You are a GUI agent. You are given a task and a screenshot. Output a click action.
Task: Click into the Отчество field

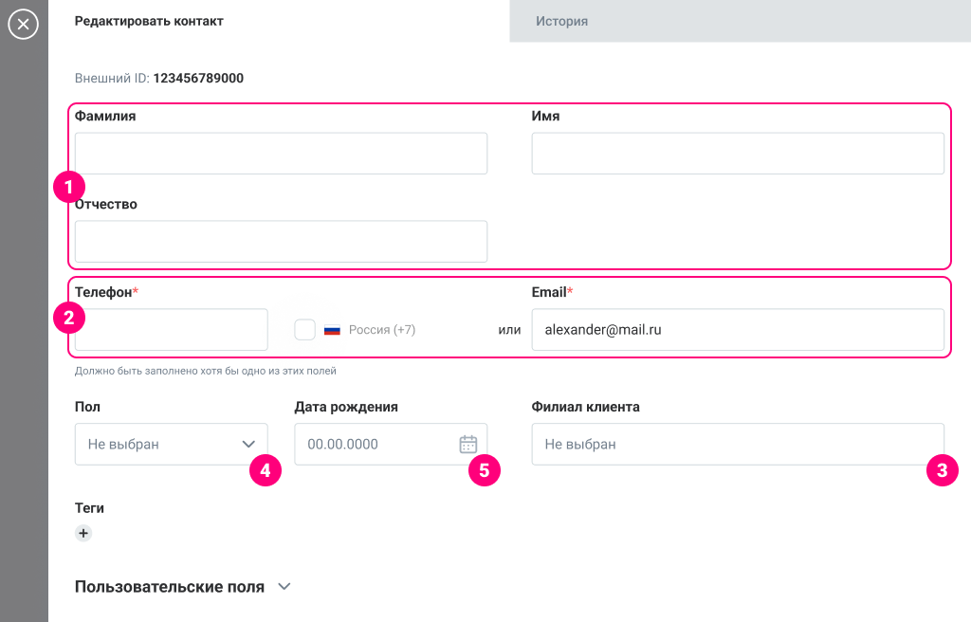[281, 242]
